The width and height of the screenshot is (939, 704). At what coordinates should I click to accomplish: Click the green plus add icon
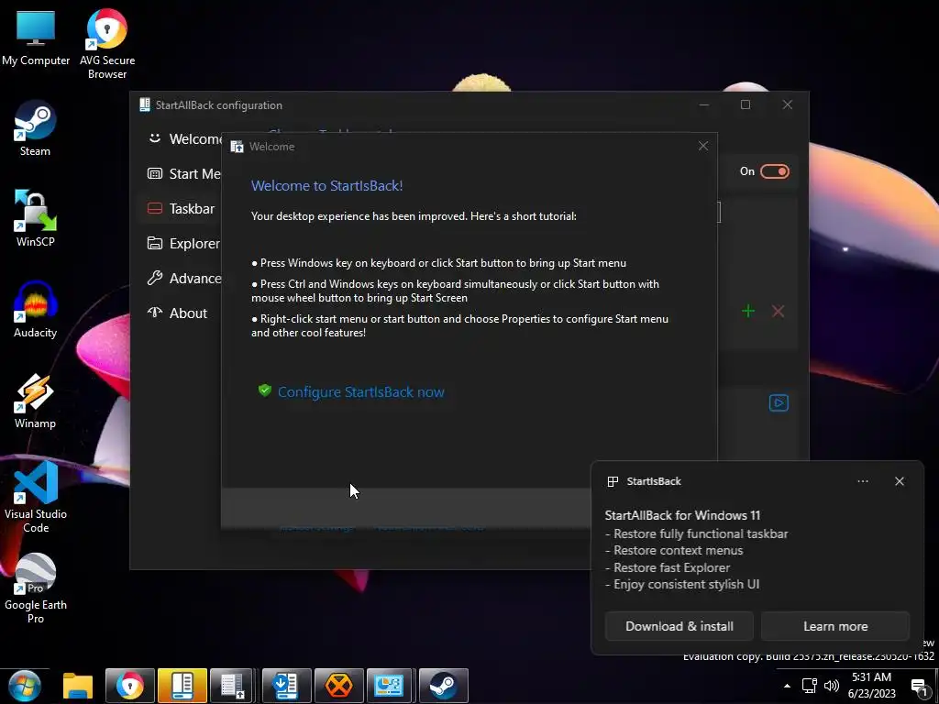[x=748, y=312]
